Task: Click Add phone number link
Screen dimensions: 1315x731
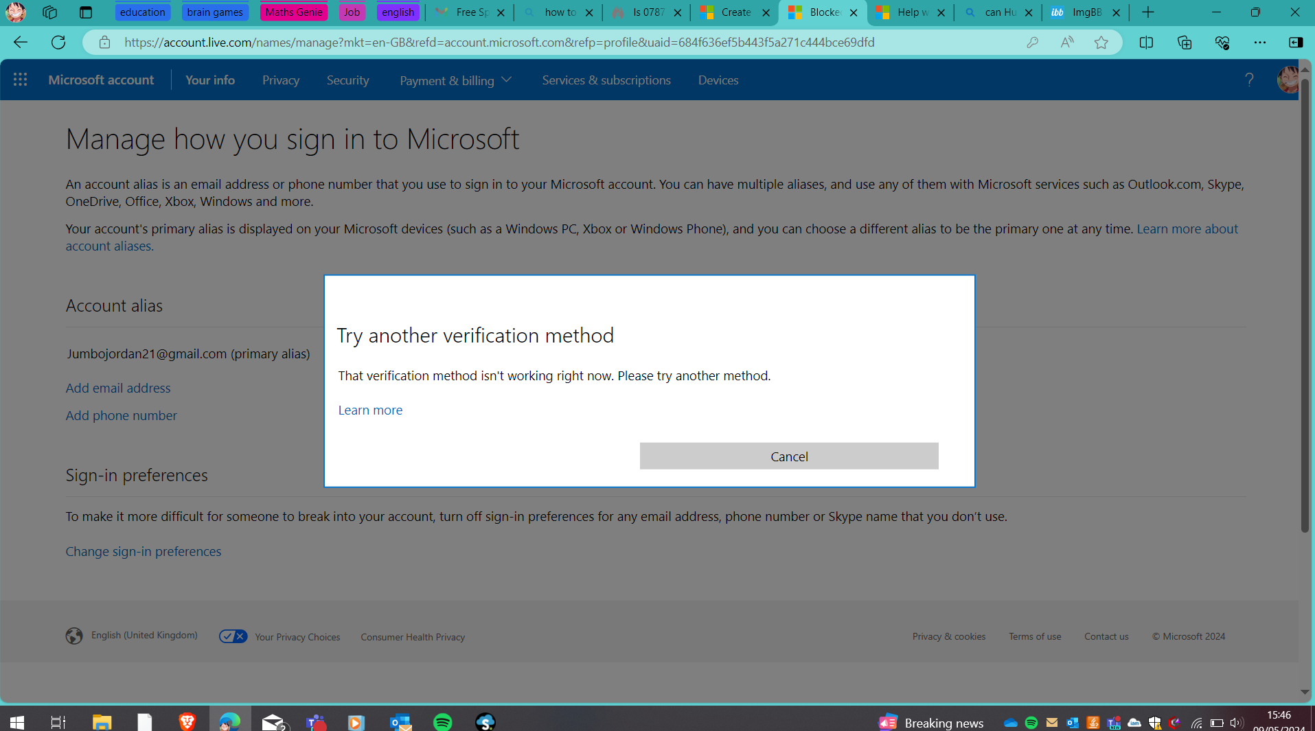Action: (x=122, y=415)
